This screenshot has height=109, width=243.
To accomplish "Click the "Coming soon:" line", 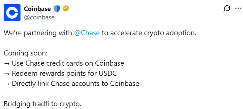I will point(25,53).
